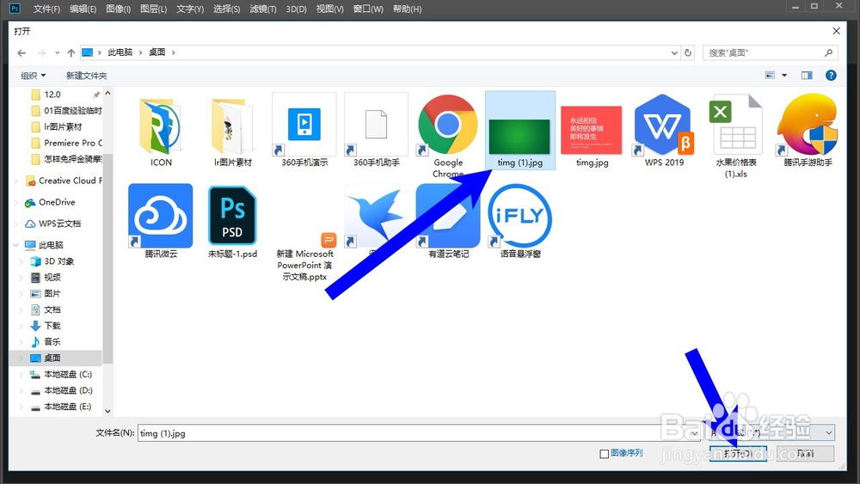Open the 滤镜(T) menu
The height and width of the screenshot is (484, 860).
point(262,9)
